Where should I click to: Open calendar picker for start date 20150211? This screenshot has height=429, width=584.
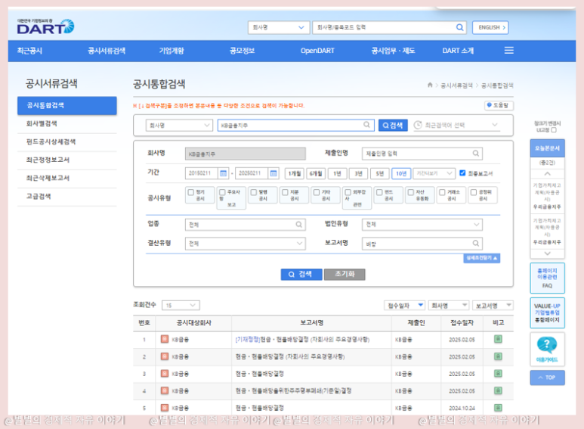[x=223, y=173]
